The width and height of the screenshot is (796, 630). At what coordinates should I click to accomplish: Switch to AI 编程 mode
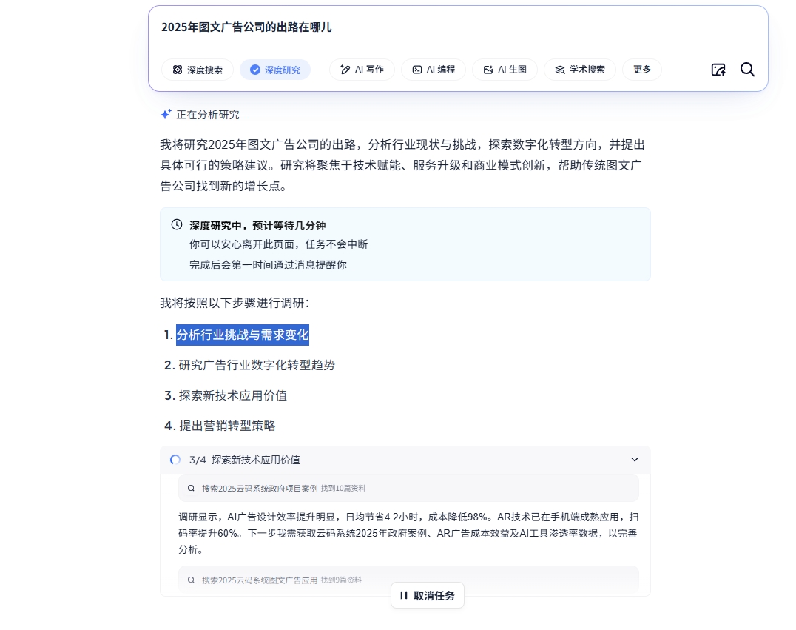click(433, 70)
